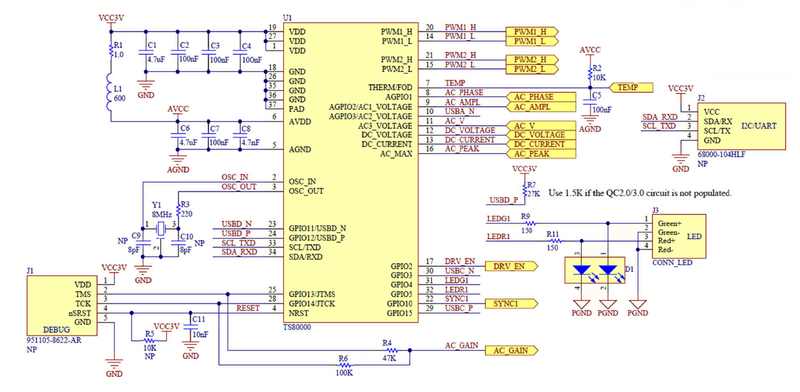Select the D1 dual LED symbol
This screenshot has height=392, width=800.
(x=595, y=270)
